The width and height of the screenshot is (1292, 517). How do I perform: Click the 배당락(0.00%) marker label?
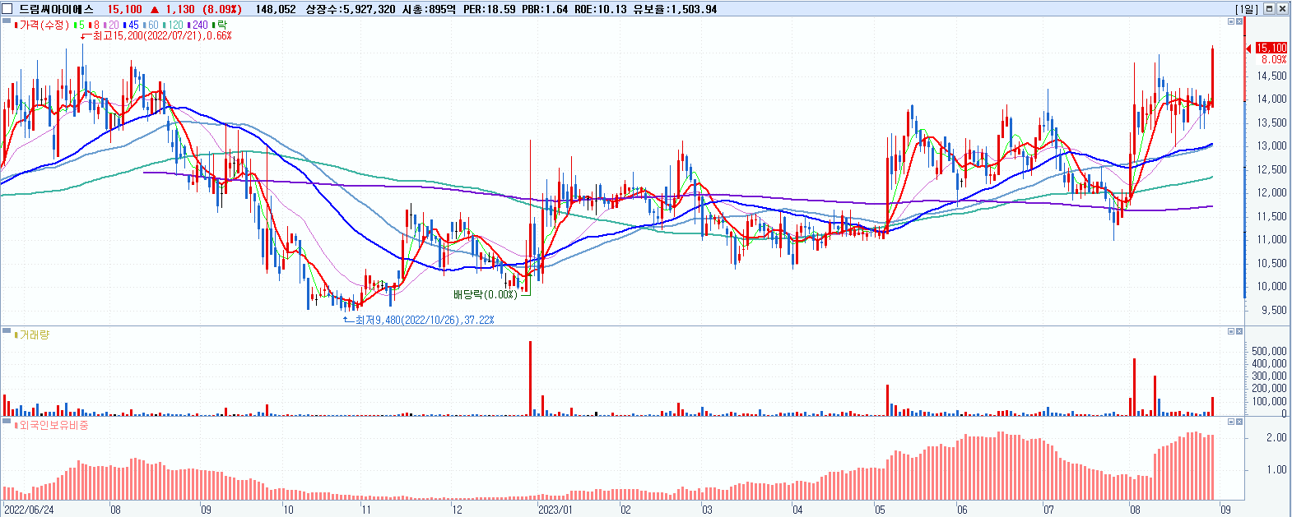[x=486, y=294]
